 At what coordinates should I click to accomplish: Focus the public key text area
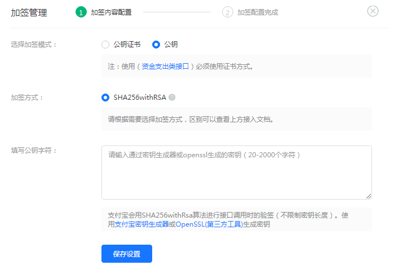click(237, 173)
